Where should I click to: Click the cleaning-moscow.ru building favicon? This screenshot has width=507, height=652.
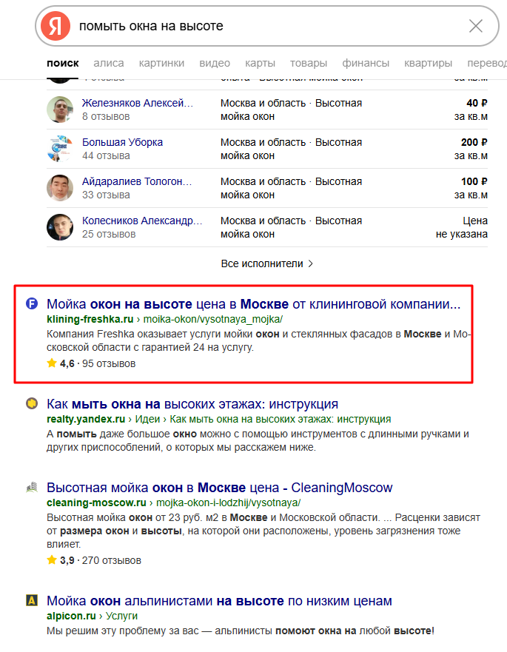point(32,487)
